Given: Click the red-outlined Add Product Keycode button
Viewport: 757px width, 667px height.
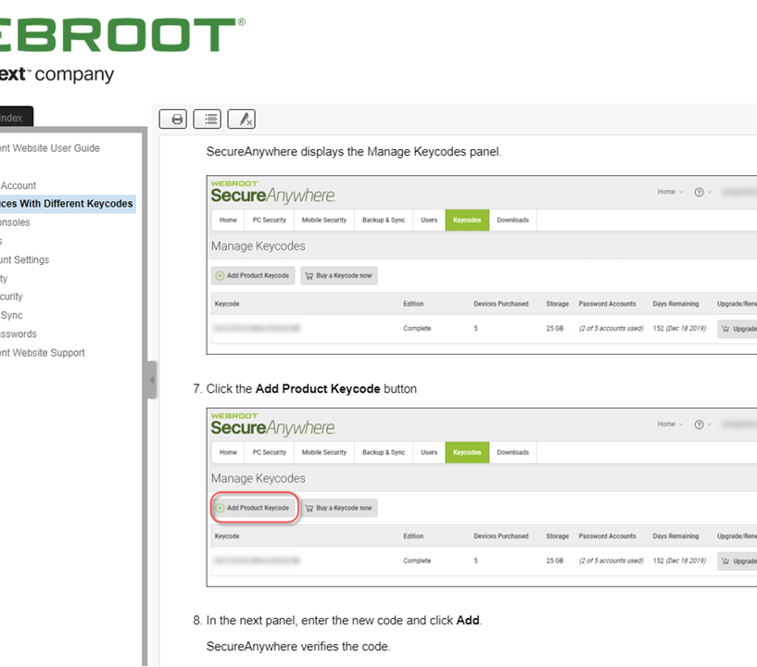Looking at the screenshot, I should point(253,508).
